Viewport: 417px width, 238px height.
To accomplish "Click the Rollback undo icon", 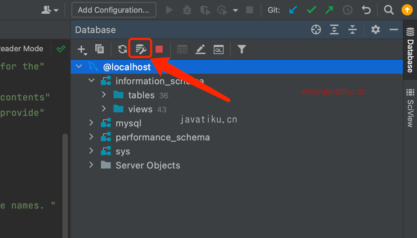I will [x=366, y=10].
